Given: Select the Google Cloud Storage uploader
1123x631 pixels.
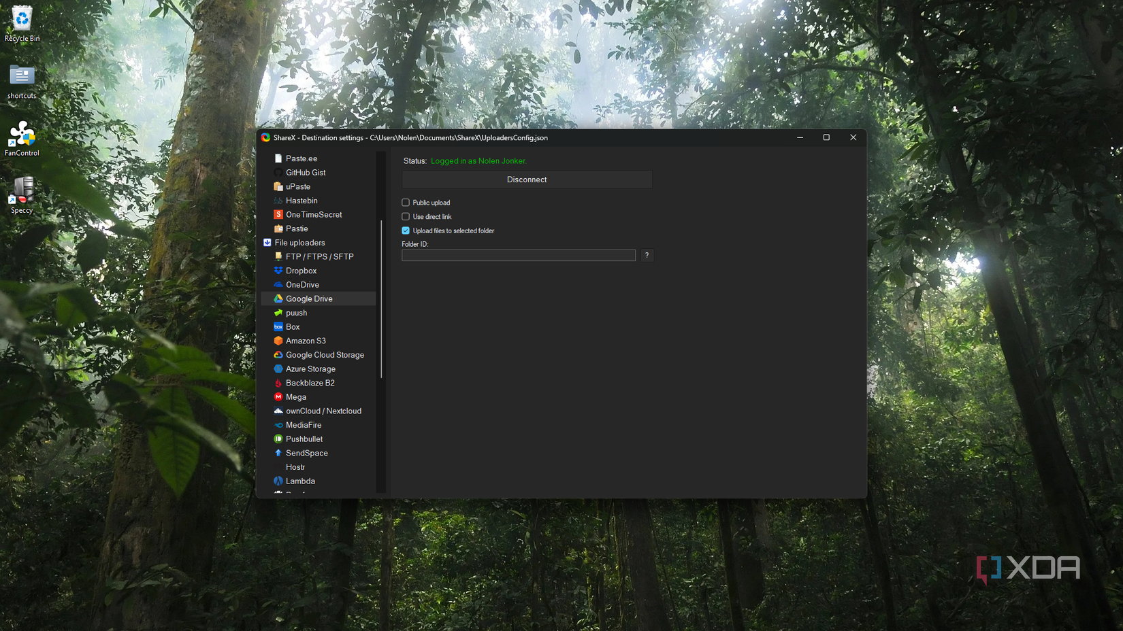Looking at the screenshot, I should point(324,355).
